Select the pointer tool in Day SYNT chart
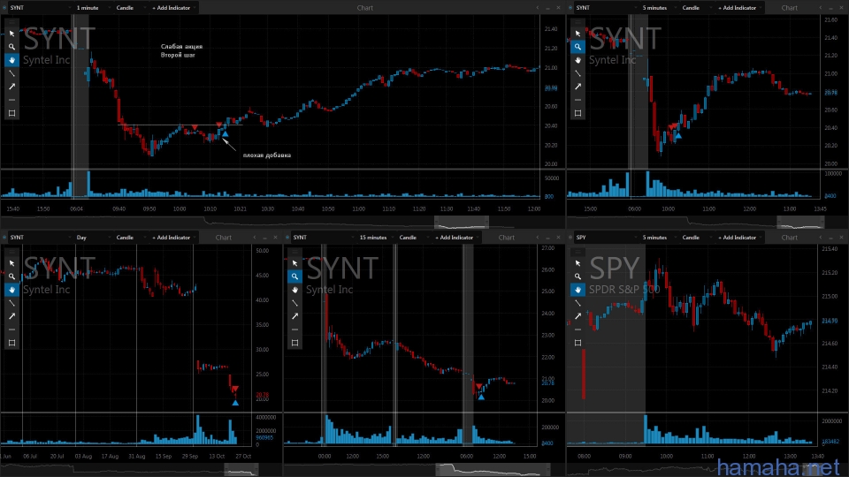The height and width of the screenshot is (477, 849). [11, 263]
